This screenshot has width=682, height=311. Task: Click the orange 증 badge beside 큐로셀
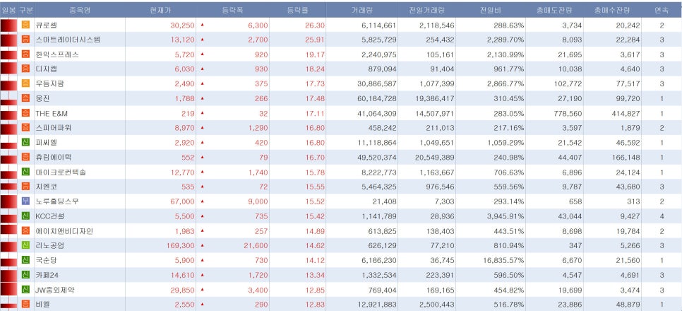(25, 25)
